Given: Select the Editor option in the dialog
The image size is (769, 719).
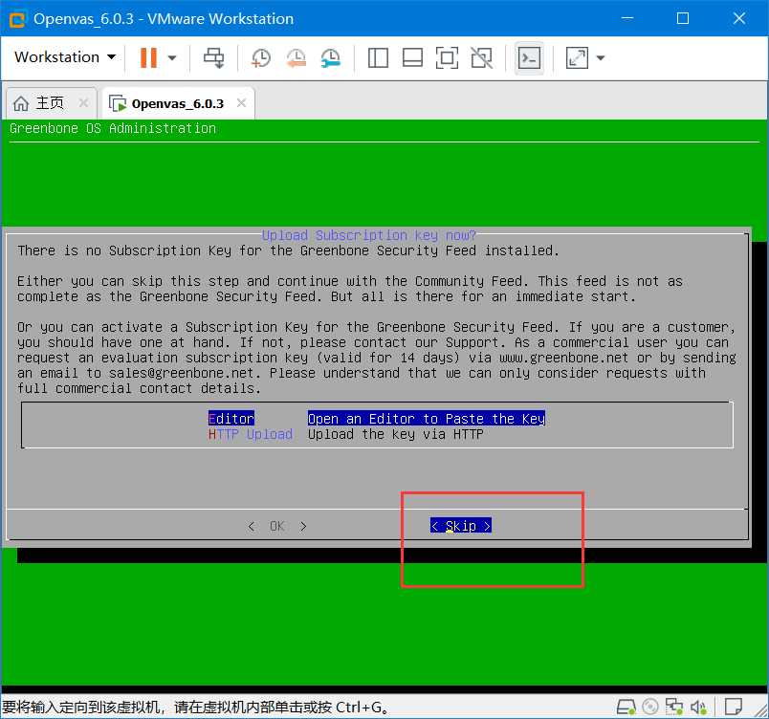Looking at the screenshot, I should click(231, 419).
